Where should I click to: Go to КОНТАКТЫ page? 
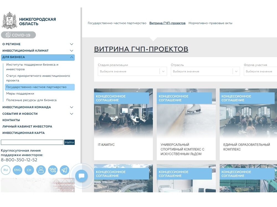click(11, 120)
